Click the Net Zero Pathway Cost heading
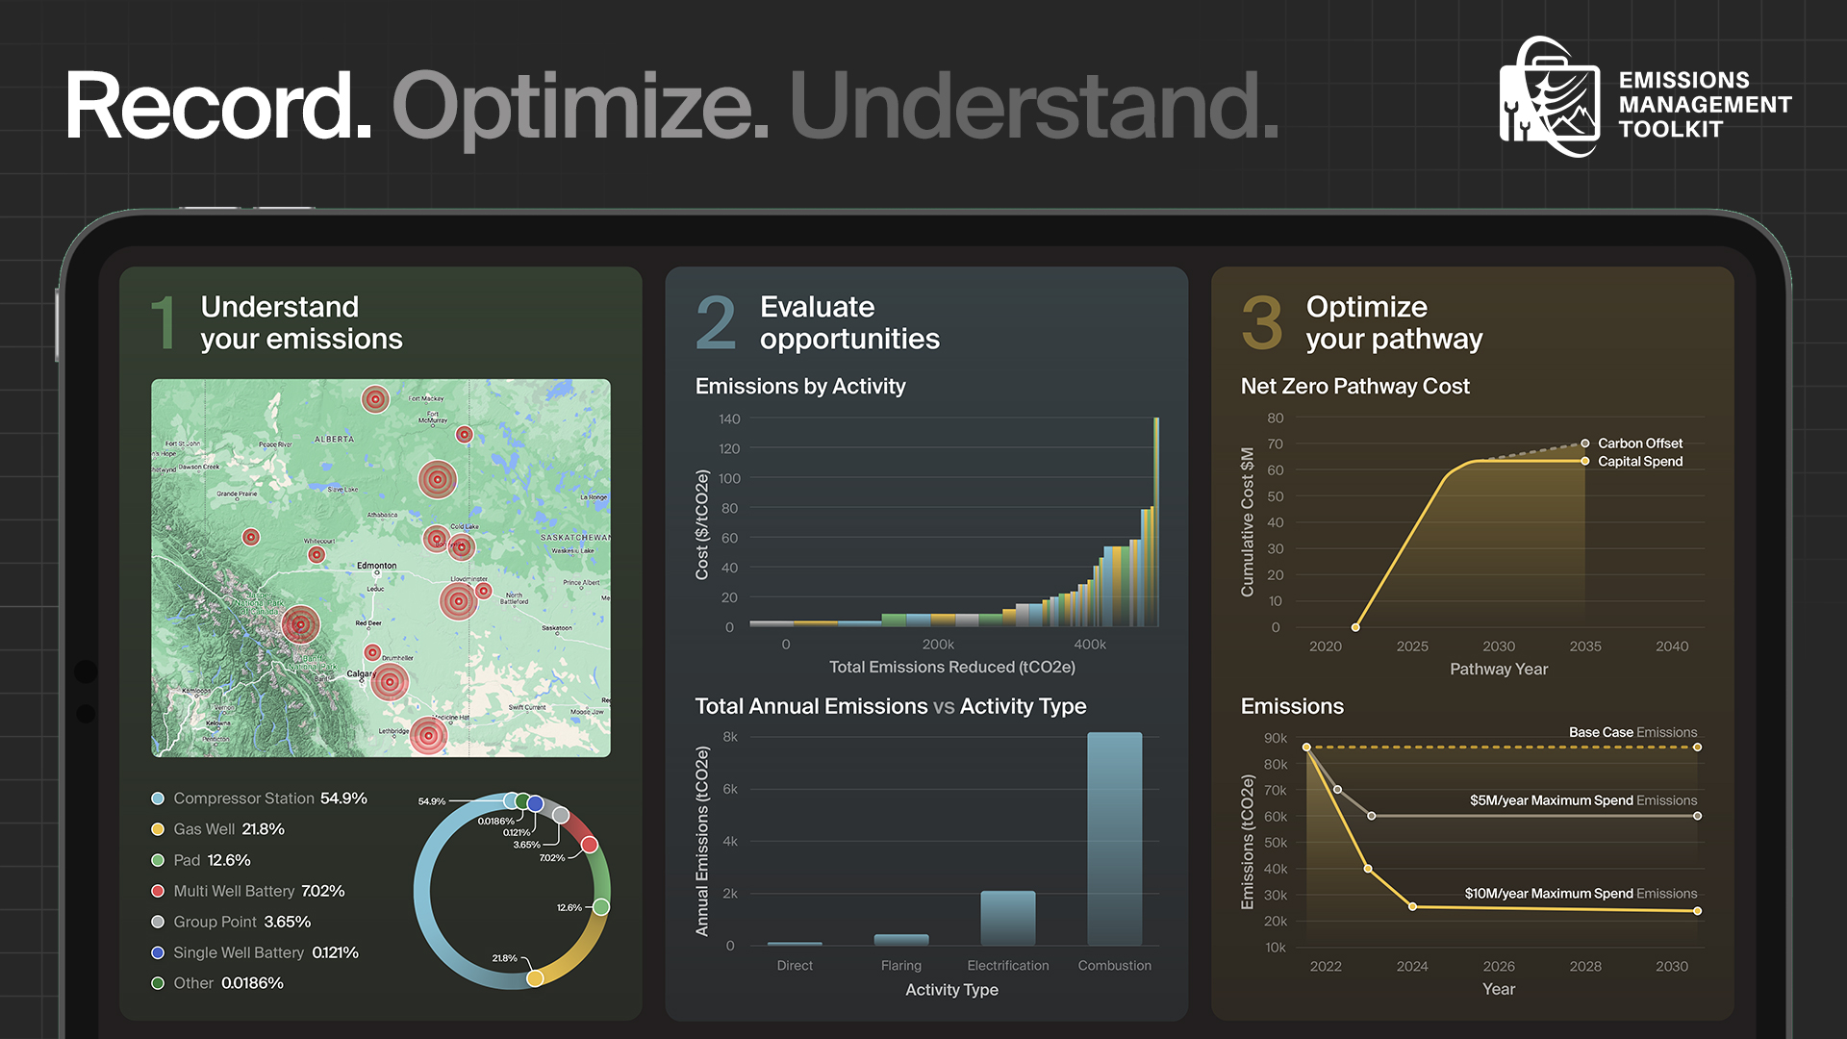The image size is (1847, 1039). pos(1355,386)
